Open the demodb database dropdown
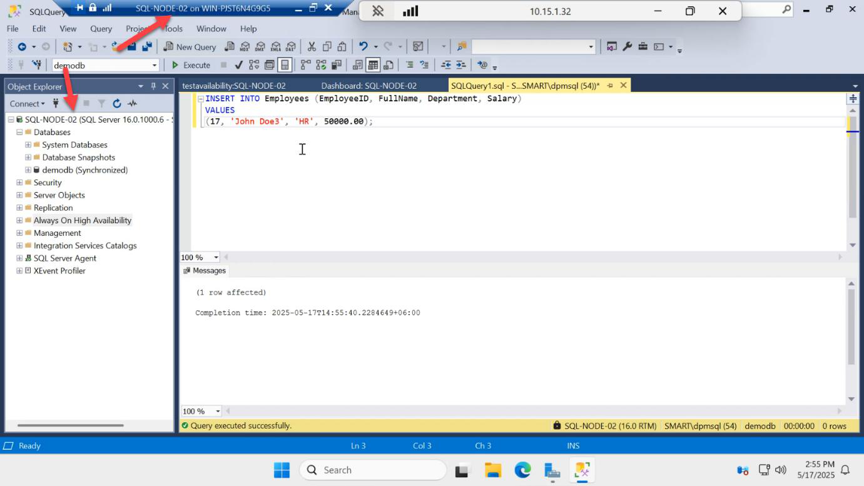The image size is (864, 486). pyautogui.click(x=155, y=66)
